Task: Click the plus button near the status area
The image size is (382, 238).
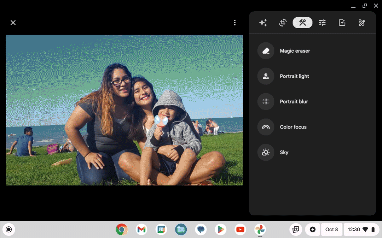Action: click(x=313, y=229)
